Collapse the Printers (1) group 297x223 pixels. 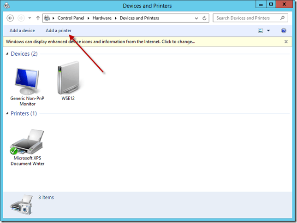coord(7,113)
